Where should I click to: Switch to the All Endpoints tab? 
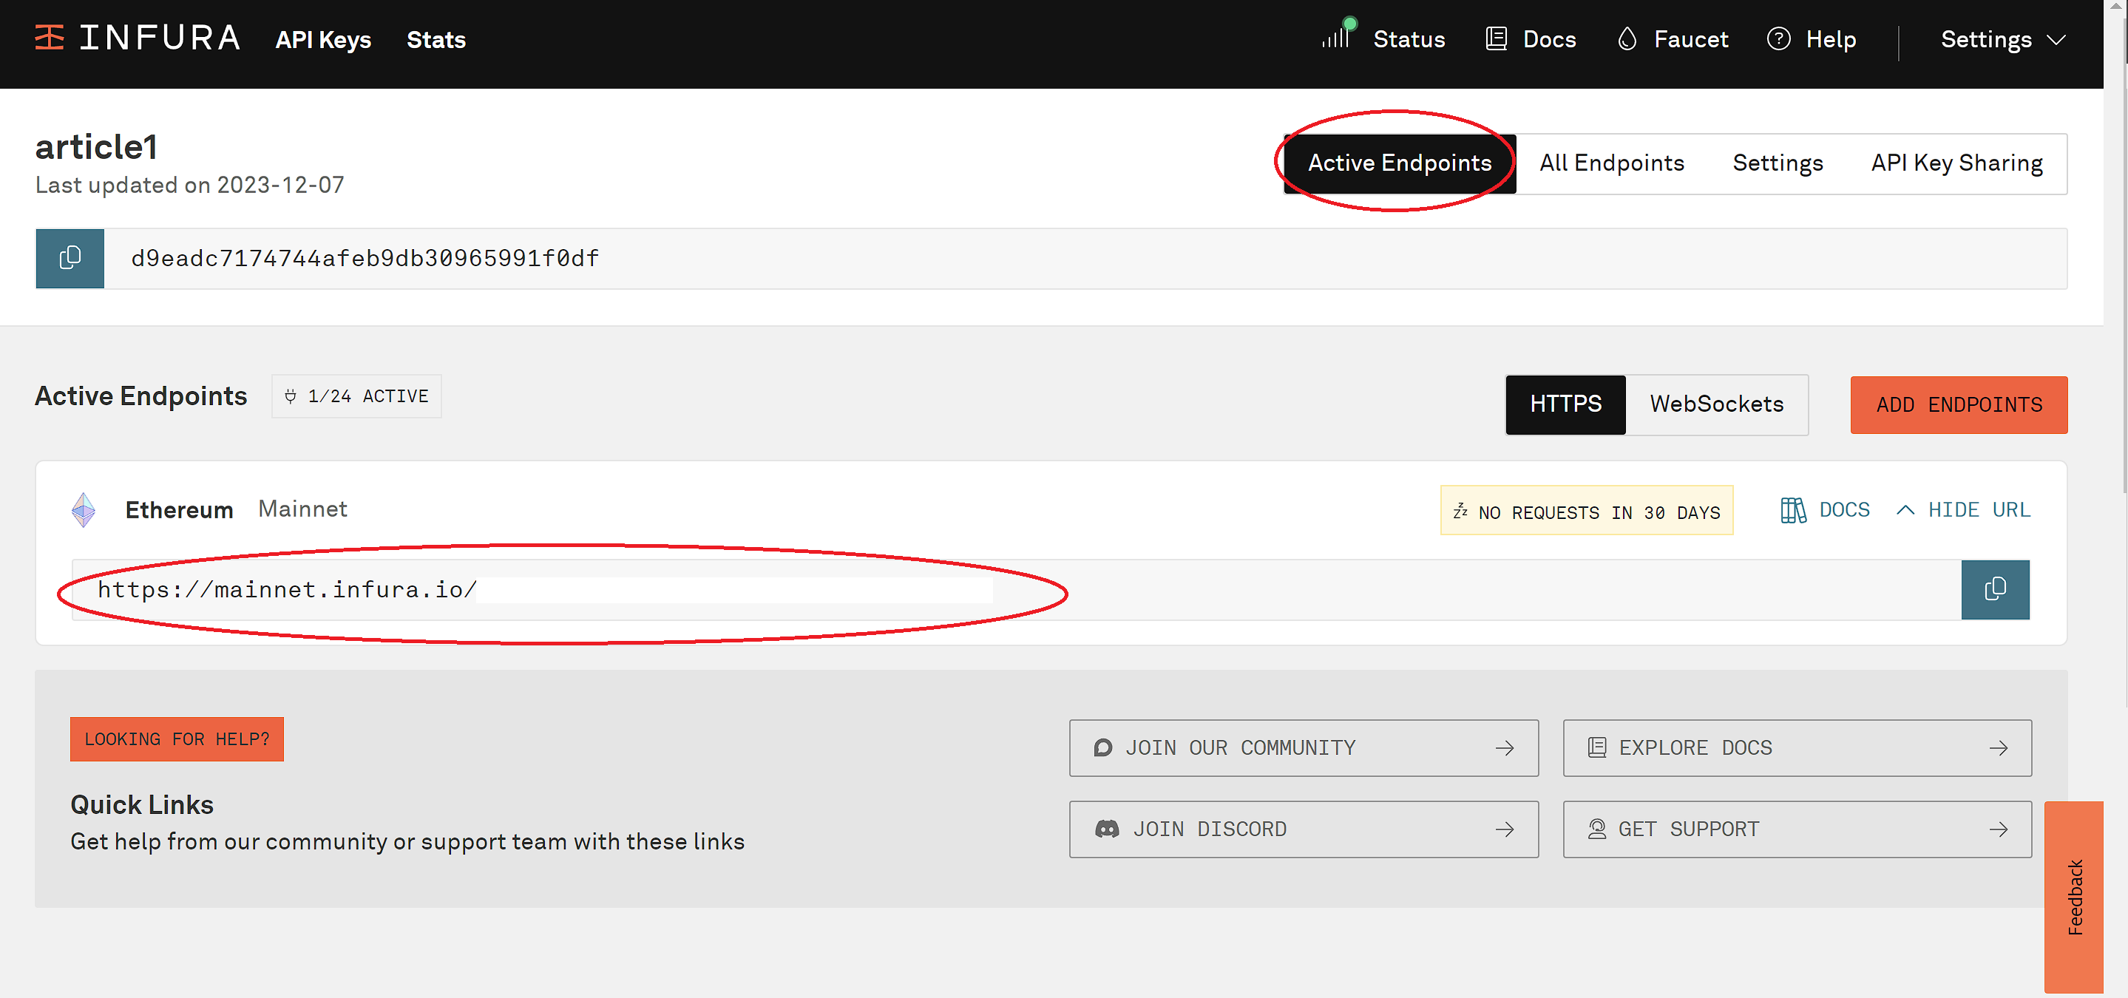[1611, 163]
